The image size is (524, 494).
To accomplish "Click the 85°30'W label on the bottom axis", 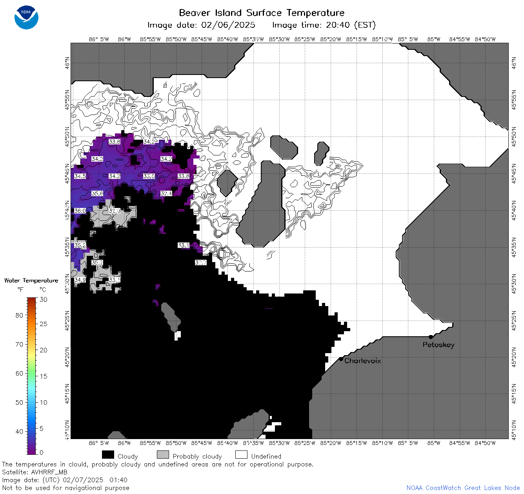I will point(279,443).
